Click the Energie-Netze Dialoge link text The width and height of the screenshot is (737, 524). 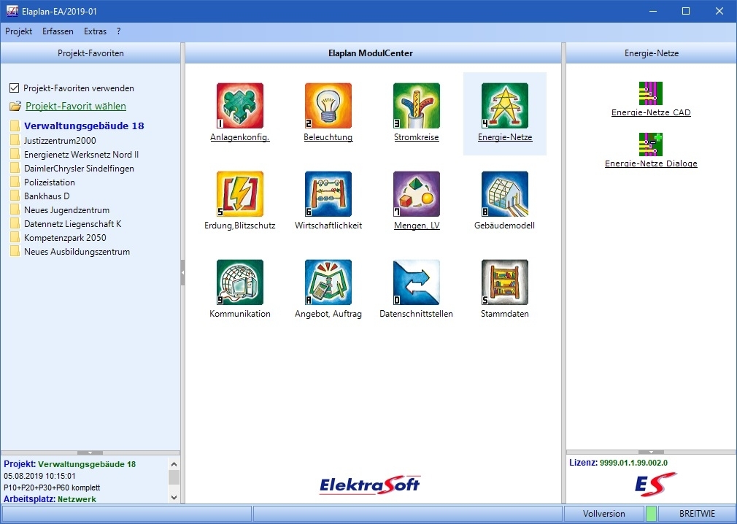[651, 163]
